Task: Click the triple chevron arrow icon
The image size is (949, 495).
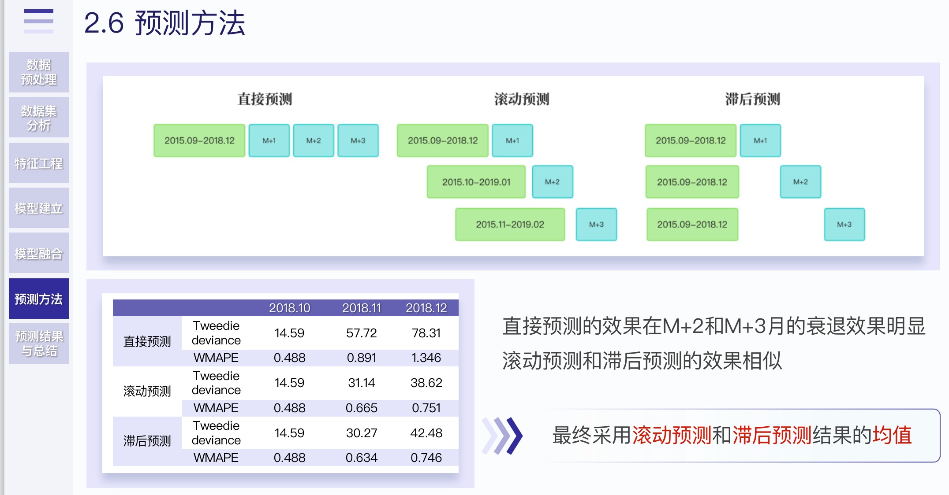Action: coord(503,436)
